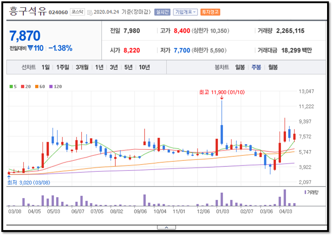Viewport: 333px width, 236px height.
Task: Click the 투자경고 investment warning badge
Action: pyautogui.click(x=210, y=12)
